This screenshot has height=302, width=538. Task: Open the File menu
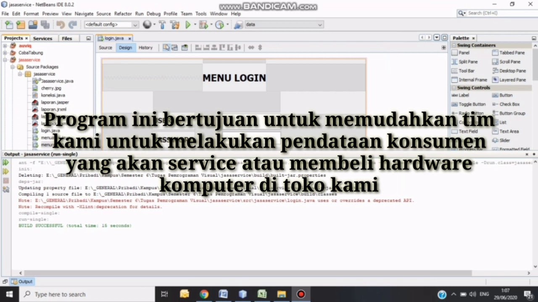coord(5,14)
